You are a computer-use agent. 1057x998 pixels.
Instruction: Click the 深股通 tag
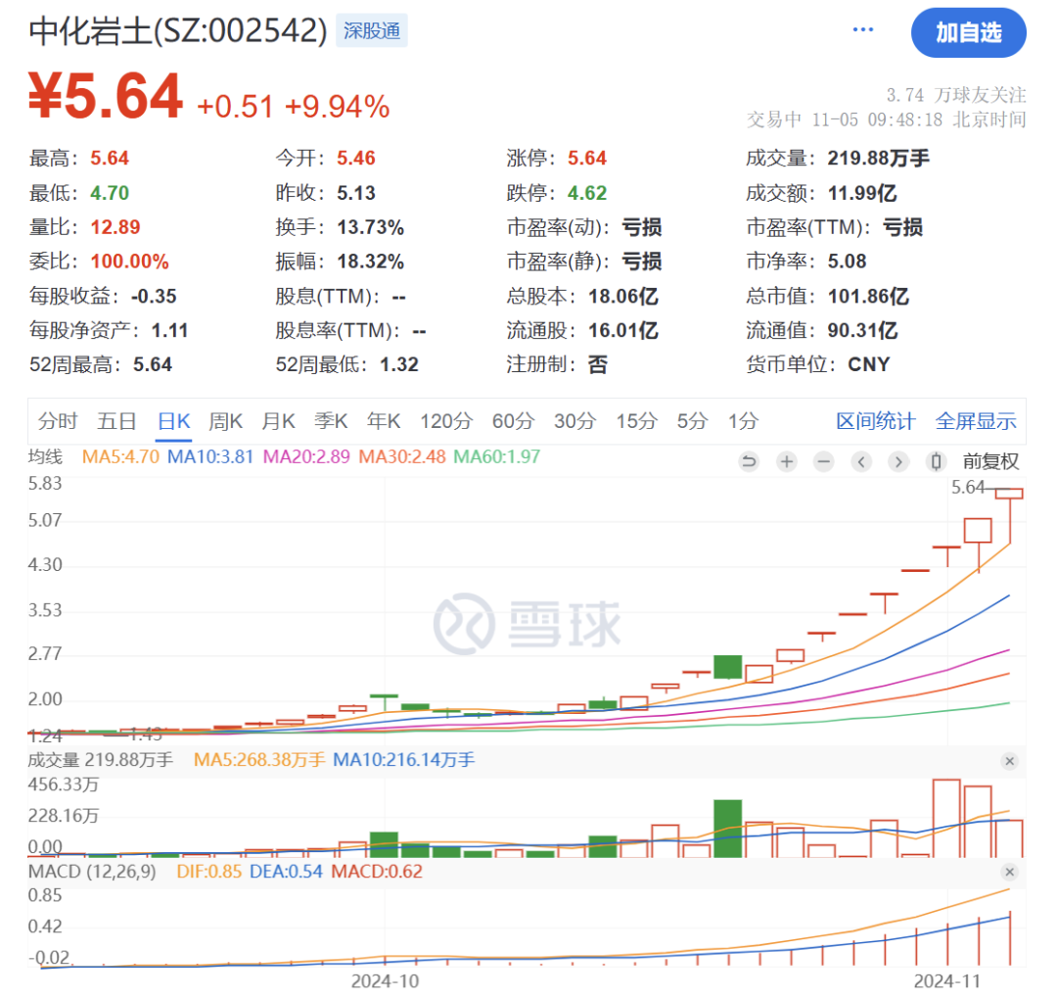372,31
